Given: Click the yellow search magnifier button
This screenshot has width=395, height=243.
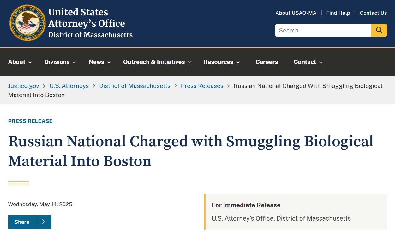Looking at the screenshot, I should 379,30.
